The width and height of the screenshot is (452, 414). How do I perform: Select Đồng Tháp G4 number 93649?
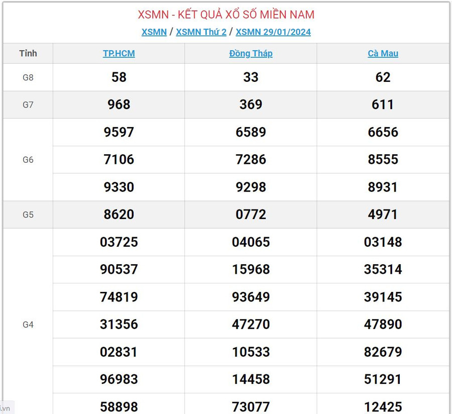[251, 297]
